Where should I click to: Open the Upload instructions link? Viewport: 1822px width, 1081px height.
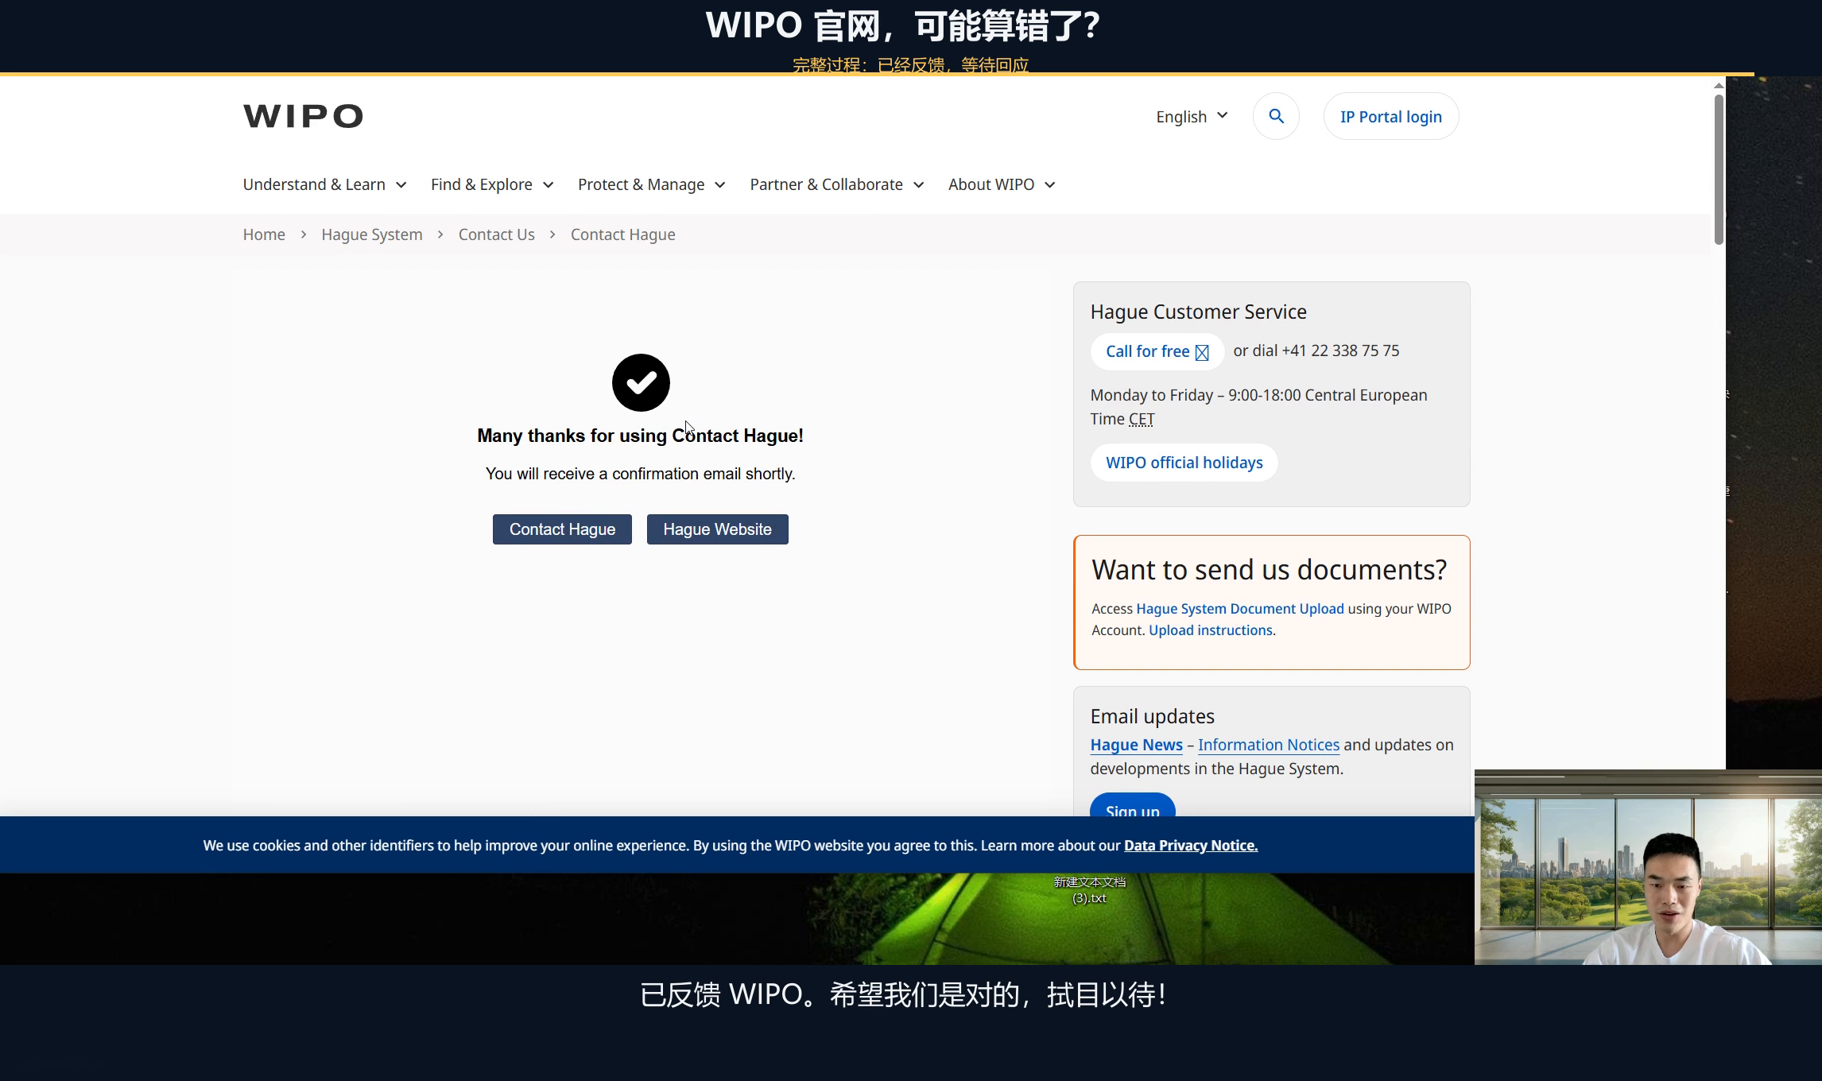pos(1210,630)
